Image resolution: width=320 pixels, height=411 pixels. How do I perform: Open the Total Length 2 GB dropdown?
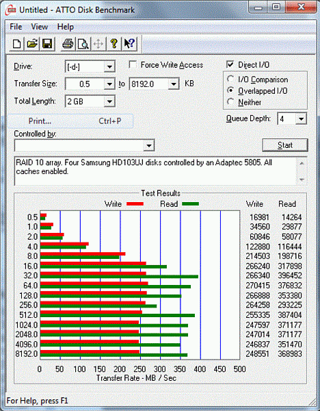(109, 101)
